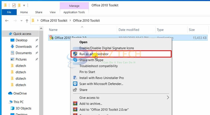Click WinRAR icon beside Add to archive
This screenshot has width=210, height=115.
(75, 103)
